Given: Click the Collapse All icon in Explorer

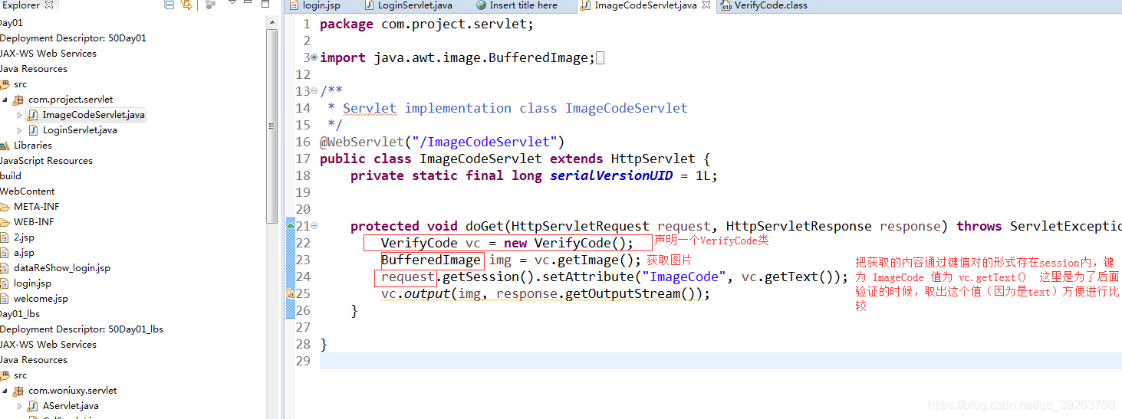Looking at the screenshot, I should [169, 5].
